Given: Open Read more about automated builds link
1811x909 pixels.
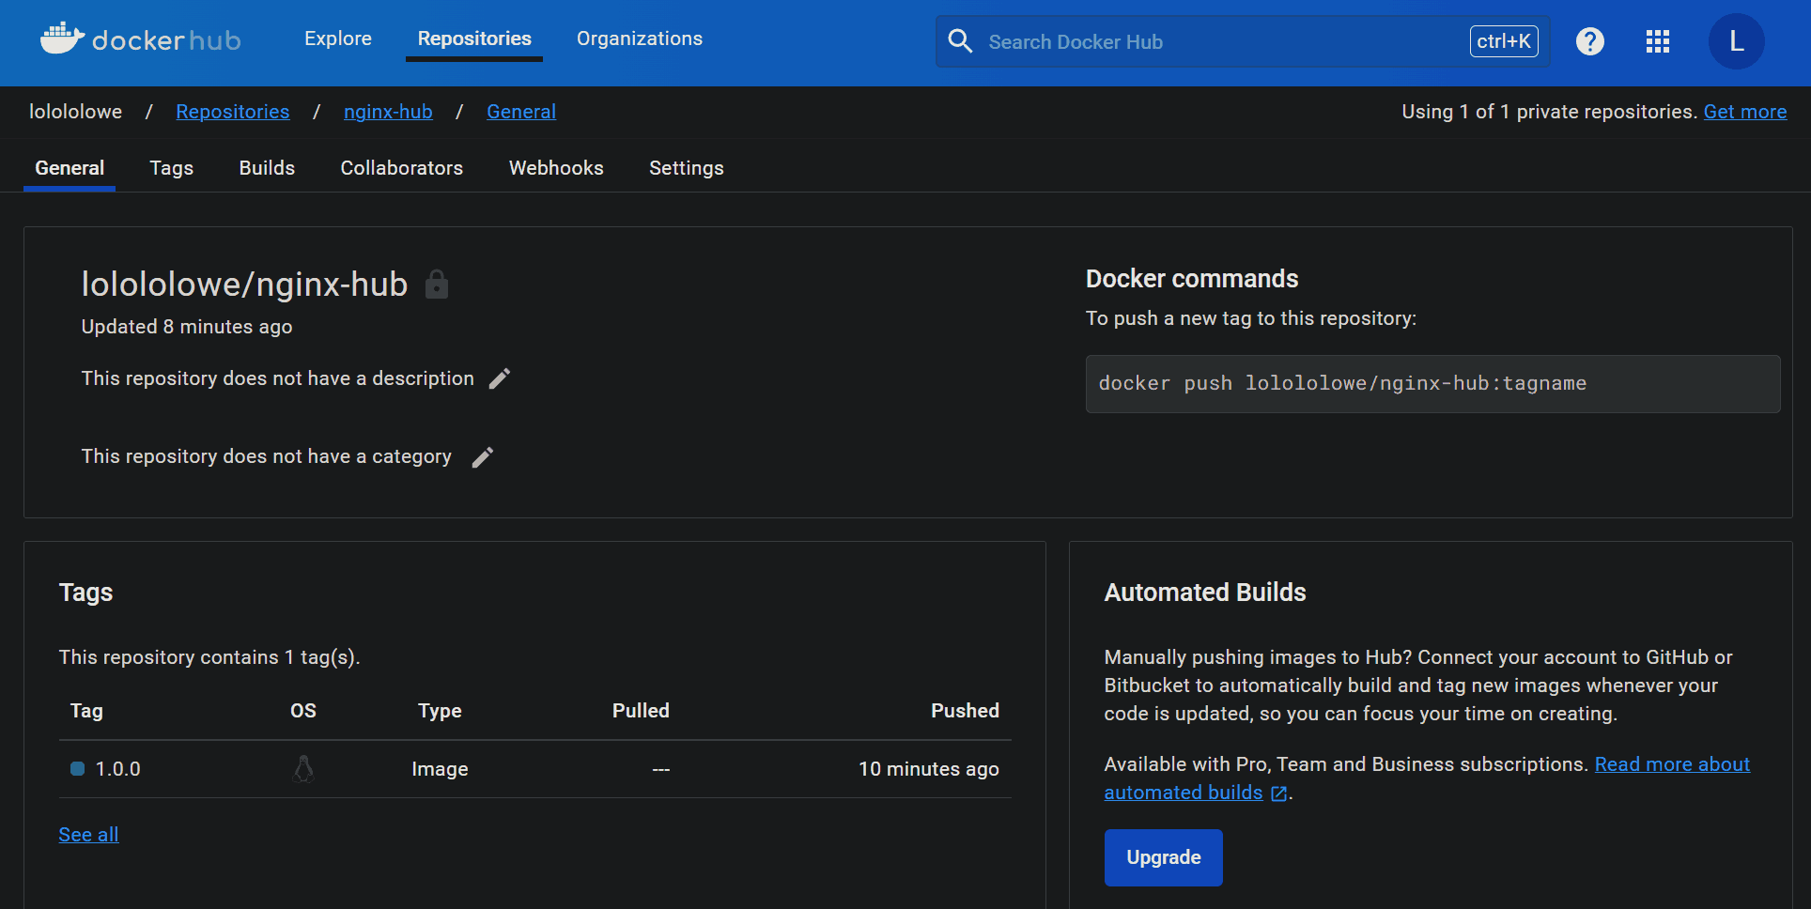Looking at the screenshot, I should point(1672,764).
